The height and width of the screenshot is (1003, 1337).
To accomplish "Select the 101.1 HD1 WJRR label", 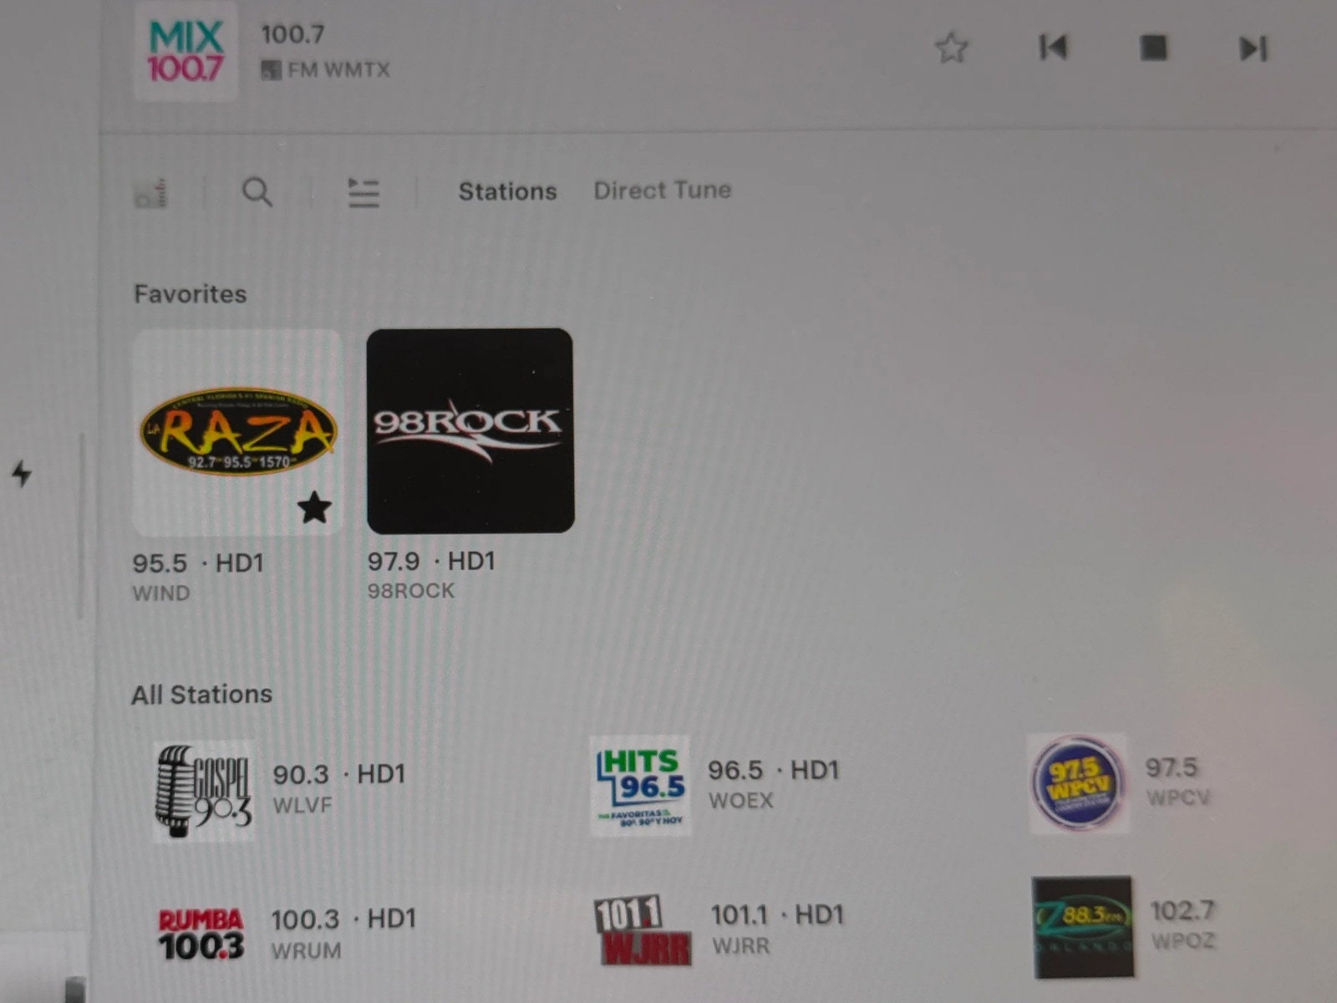I will 777,929.
